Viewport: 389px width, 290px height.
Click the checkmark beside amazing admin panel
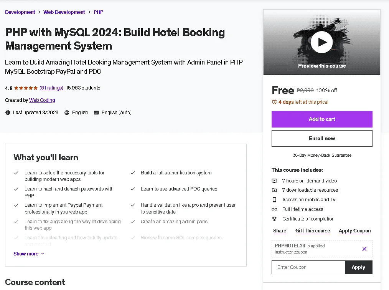click(133, 221)
